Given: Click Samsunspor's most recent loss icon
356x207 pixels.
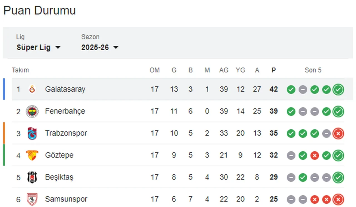Looking at the screenshot, I should pos(338,199).
